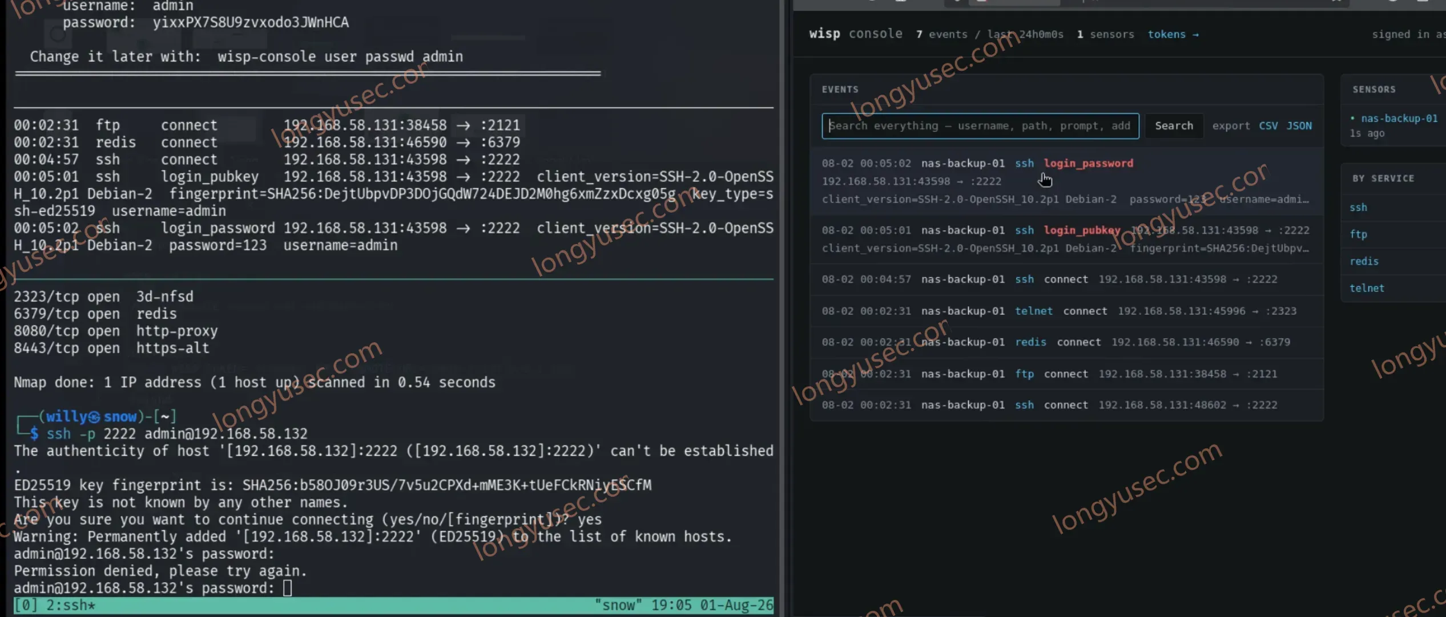Screen dimensions: 1446x617
Task: Click the 6379/tcp open redis nmap line
Action: pos(95,314)
